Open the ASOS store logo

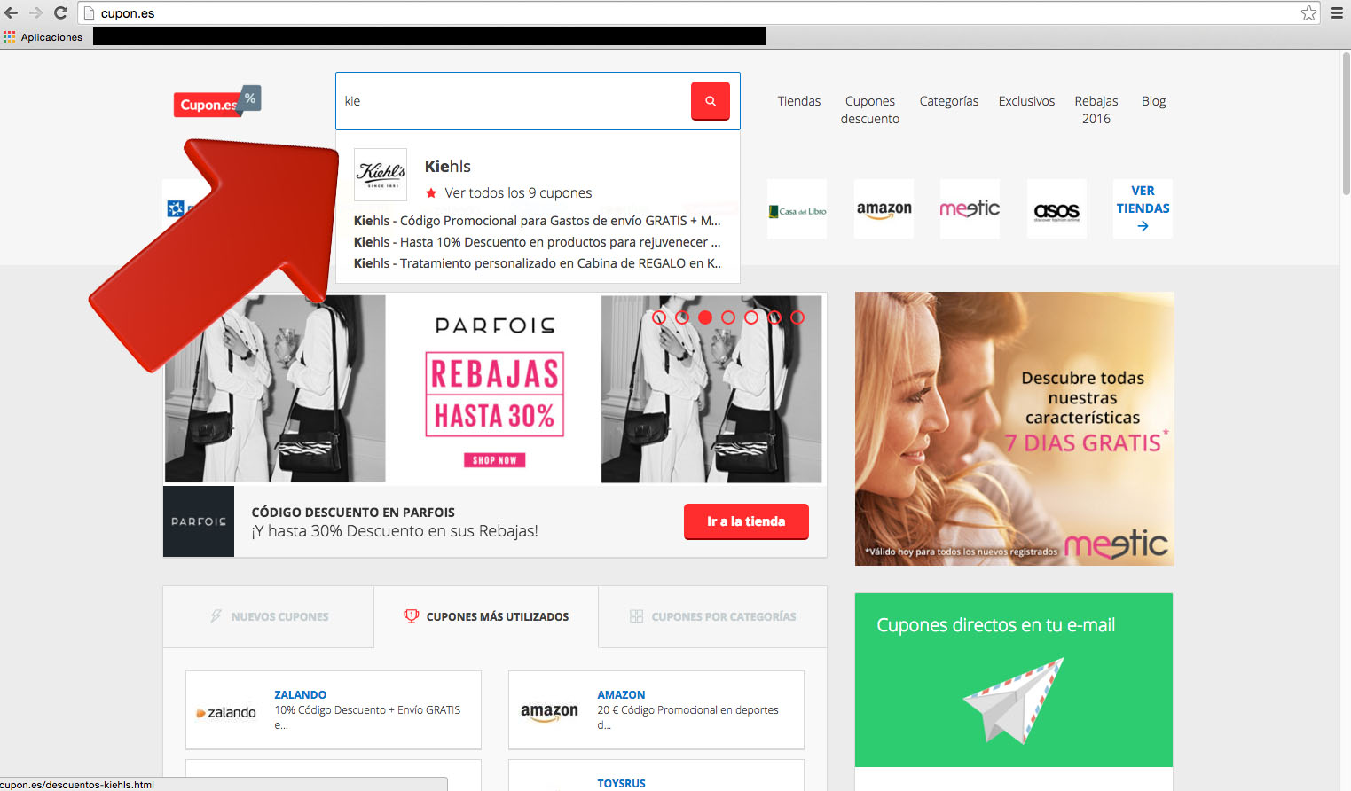tap(1056, 209)
